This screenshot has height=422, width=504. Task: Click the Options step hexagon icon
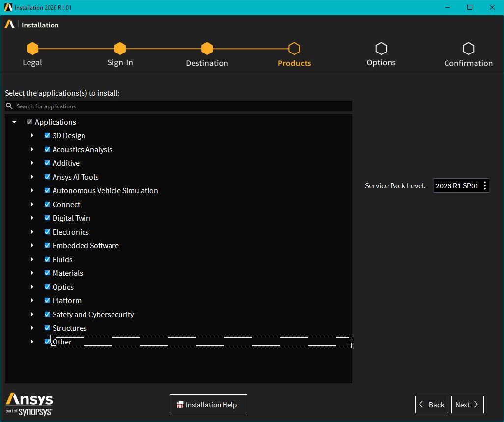[x=381, y=49]
